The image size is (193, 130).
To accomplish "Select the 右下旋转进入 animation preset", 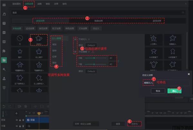I will 20,79.
